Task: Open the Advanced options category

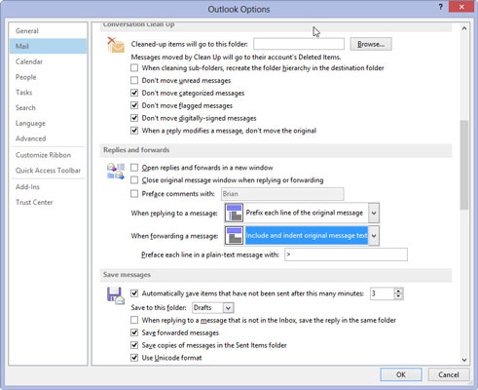Action: coord(48,138)
